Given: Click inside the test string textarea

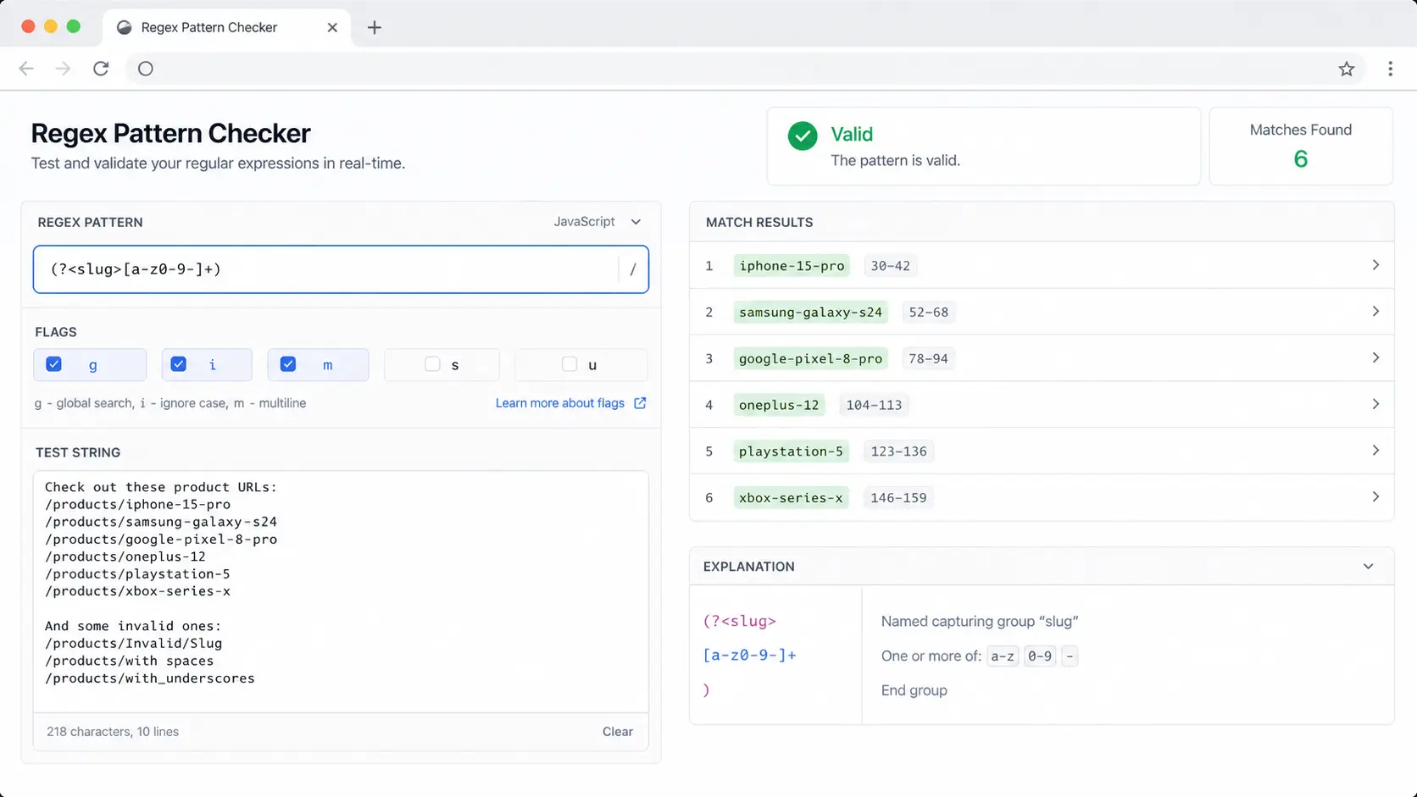Looking at the screenshot, I should [341, 591].
